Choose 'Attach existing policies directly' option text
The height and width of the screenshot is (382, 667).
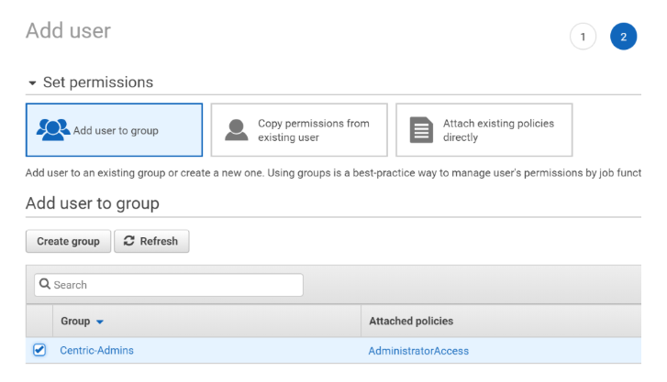click(x=498, y=130)
